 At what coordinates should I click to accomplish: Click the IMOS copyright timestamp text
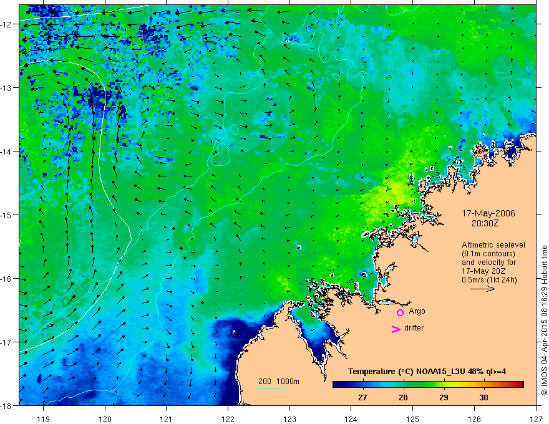(x=544, y=320)
